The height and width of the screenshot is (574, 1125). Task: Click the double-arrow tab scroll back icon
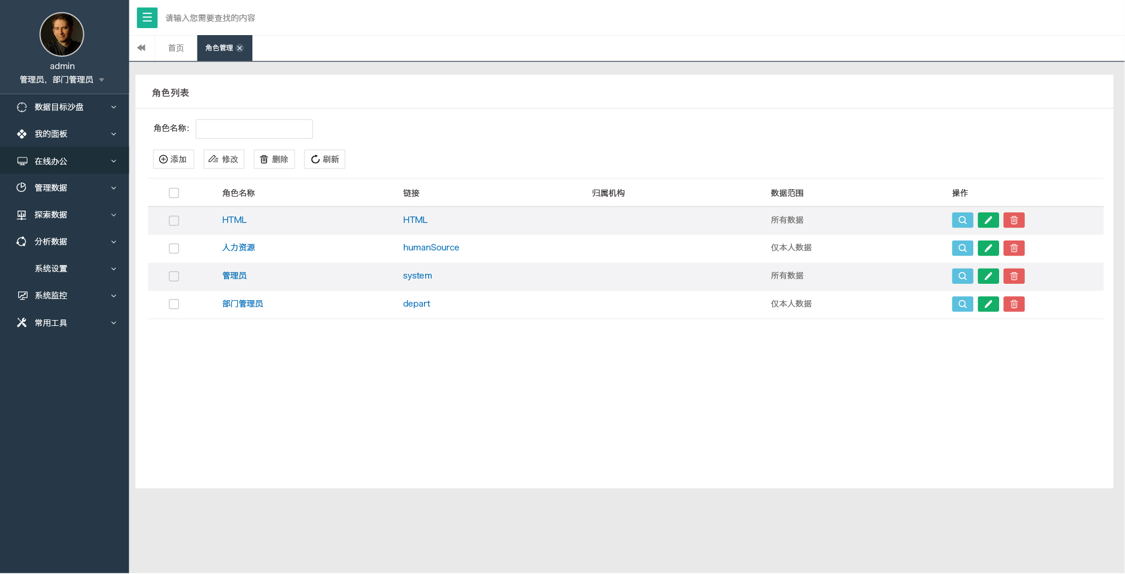click(141, 48)
